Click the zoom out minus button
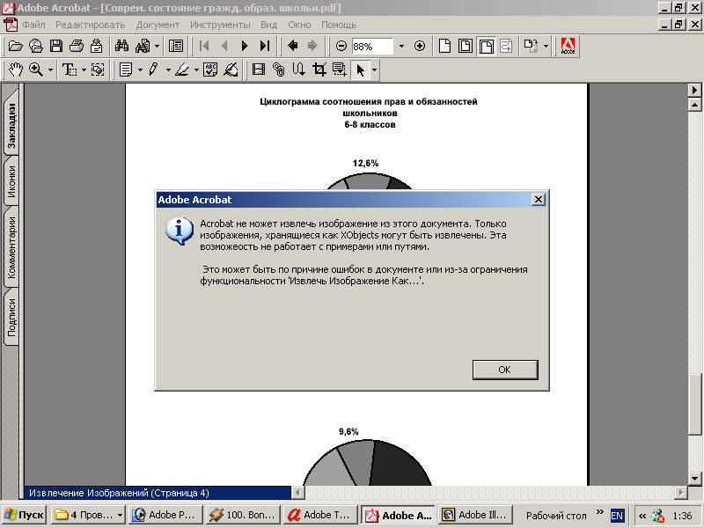The image size is (704, 528). [341, 46]
